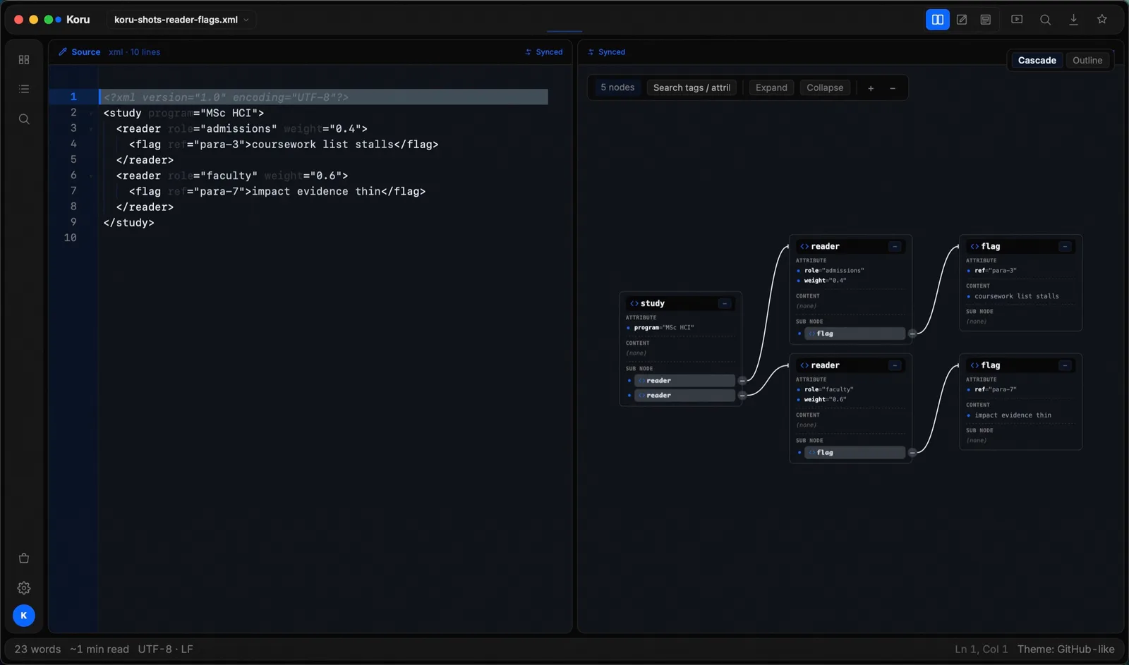This screenshot has width=1129, height=665.
Task: Collapse the para-3 flag node card
Action: (x=1065, y=247)
